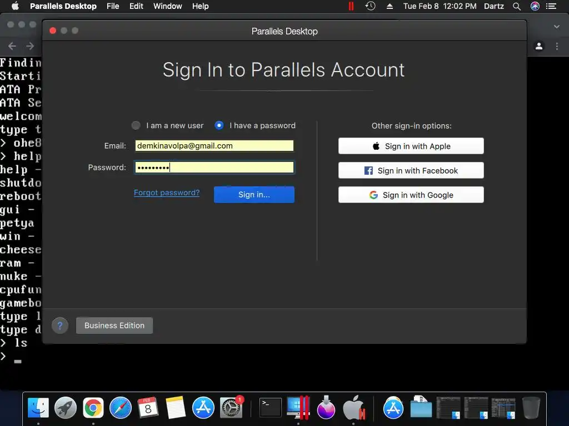569x426 pixels.
Task: Open first minimized window thumbnail in Dock
Action: click(448, 408)
